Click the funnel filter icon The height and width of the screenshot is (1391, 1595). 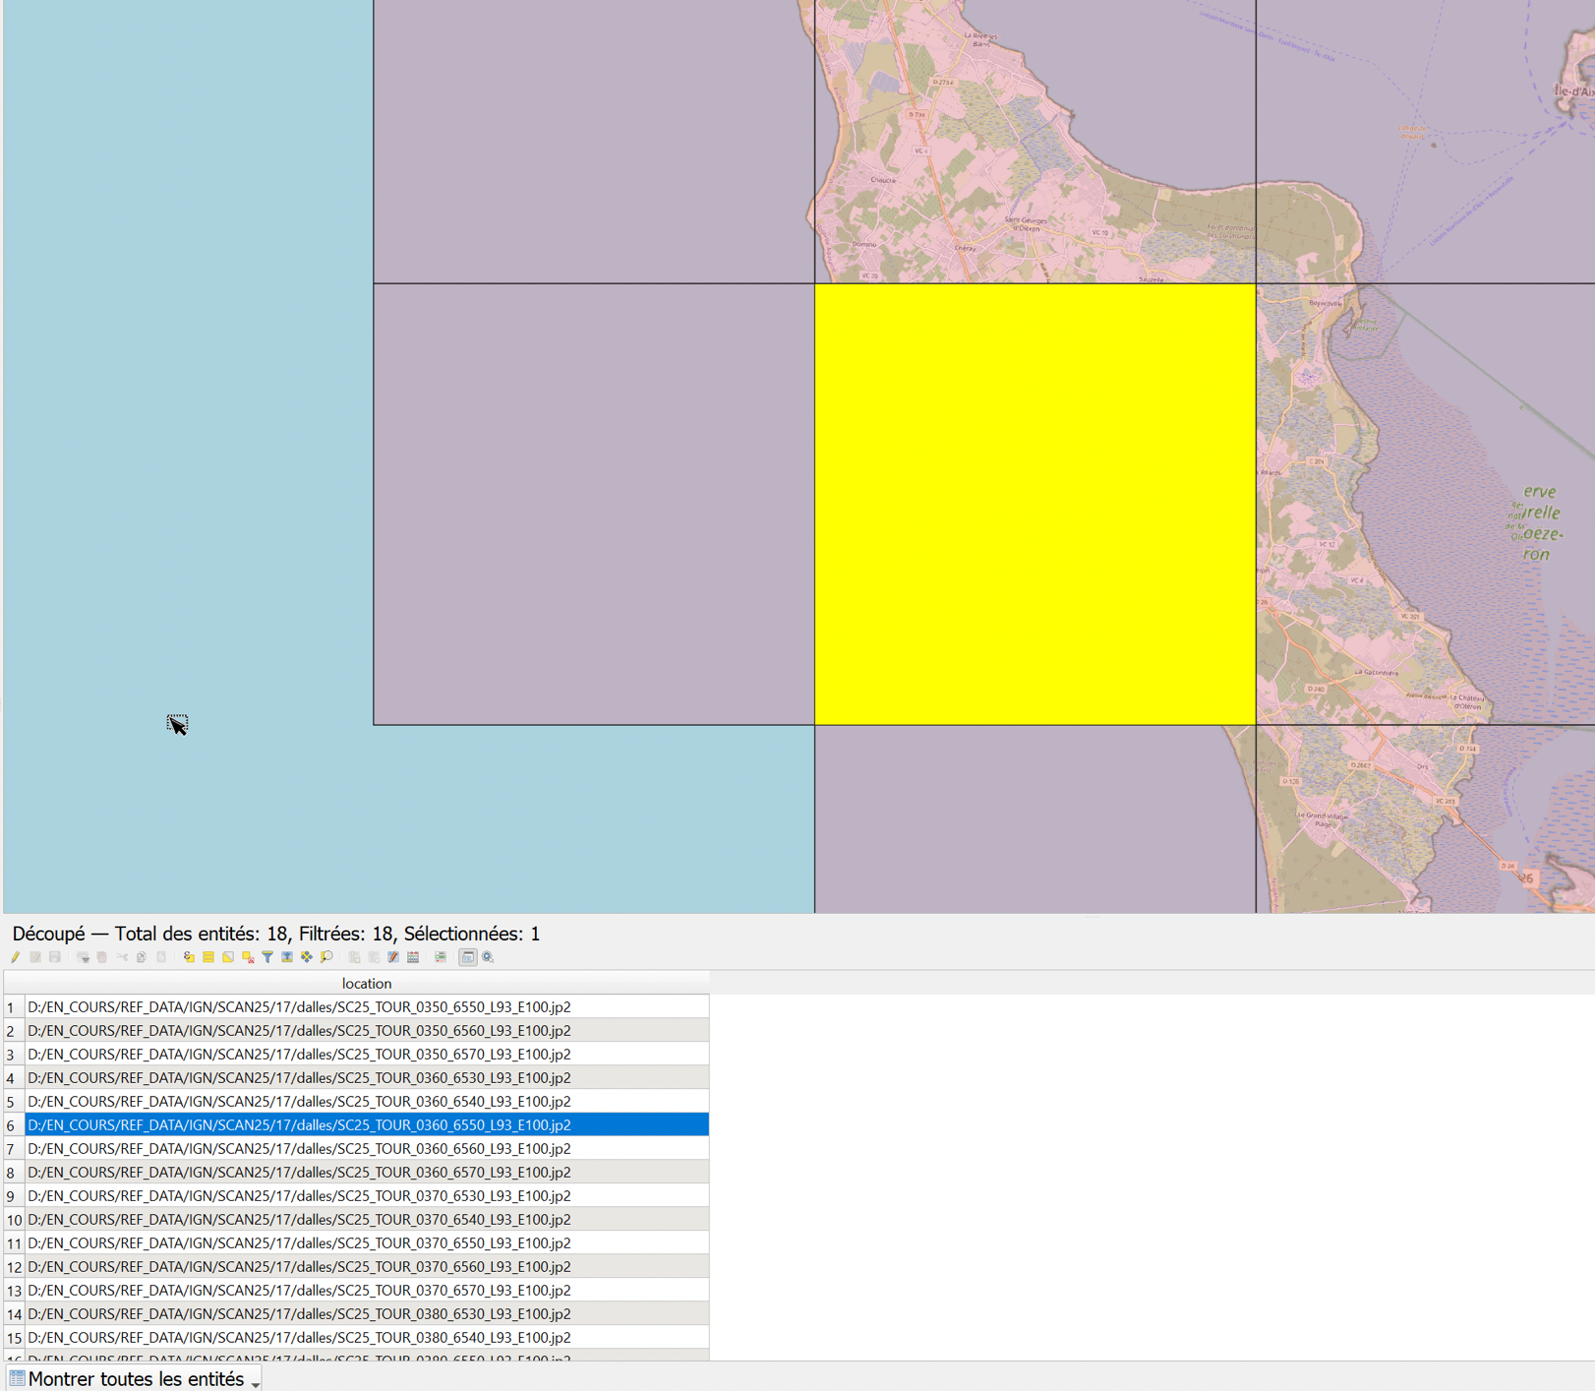(267, 957)
